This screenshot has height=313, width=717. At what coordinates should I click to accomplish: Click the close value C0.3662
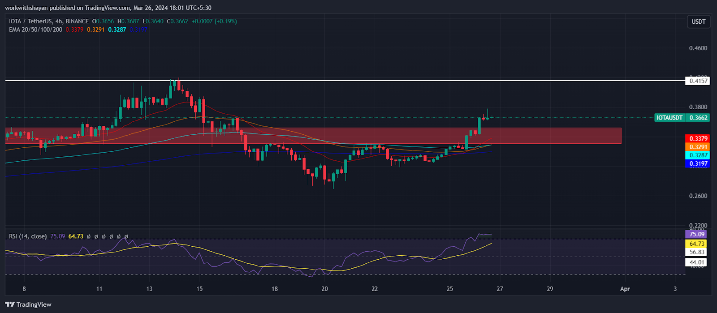(178, 21)
